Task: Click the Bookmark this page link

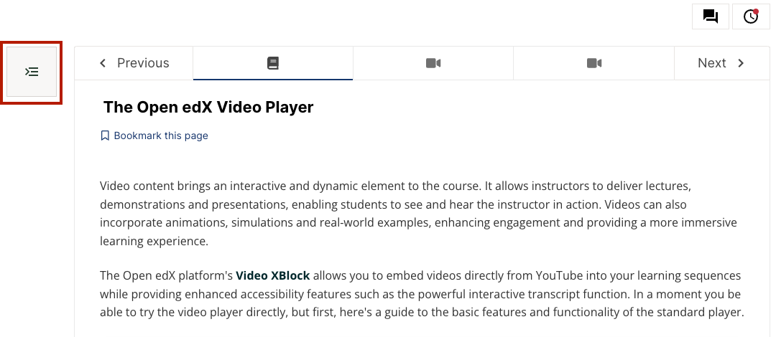Action: pyautogui.click(x=160, y=136)
